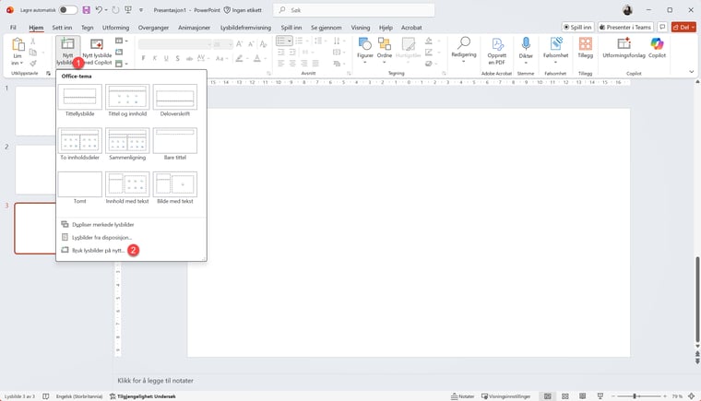Click the Lim inn paste icon
Viewport: 701px width, 401px height.
pyautogui.click(x=17, y=45)
